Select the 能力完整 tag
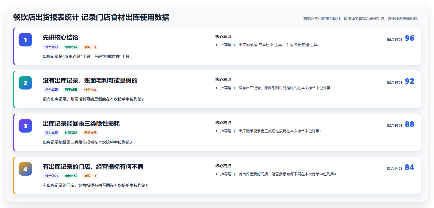 coord(52,133)
